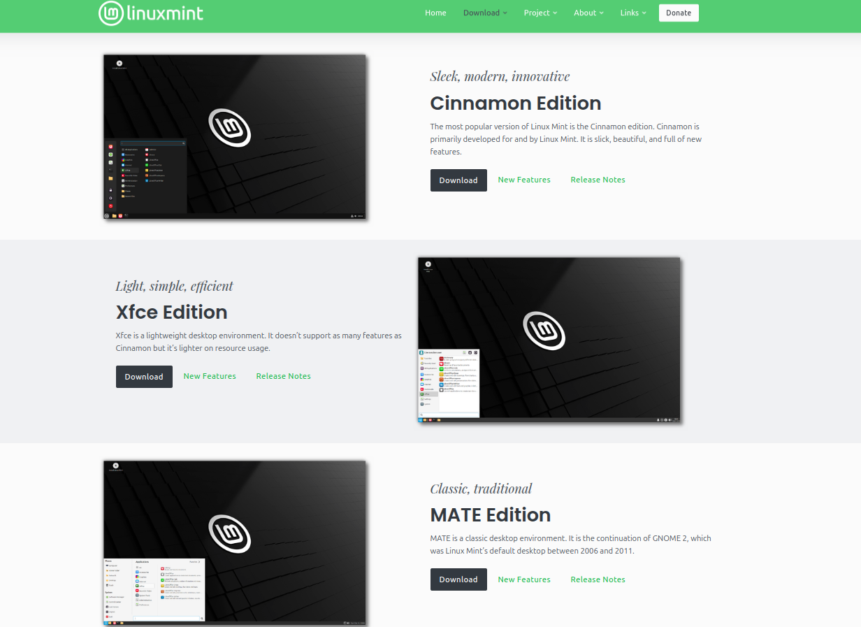Open MATE Edition Release Notes
This screenshot has width=861, height=627.
(598, 579)
